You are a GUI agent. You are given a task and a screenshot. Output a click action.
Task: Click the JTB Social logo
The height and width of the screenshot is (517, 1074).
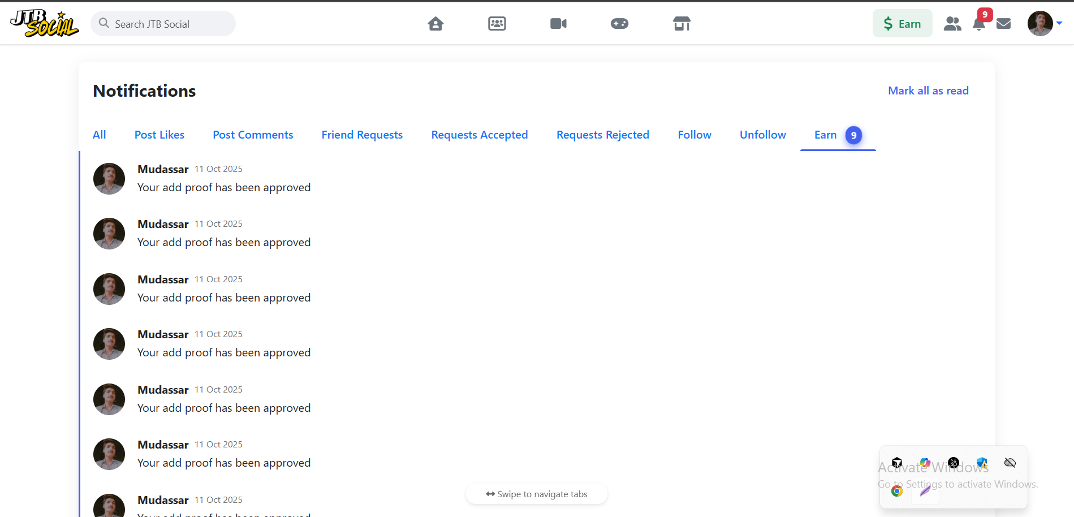point(45,24)
